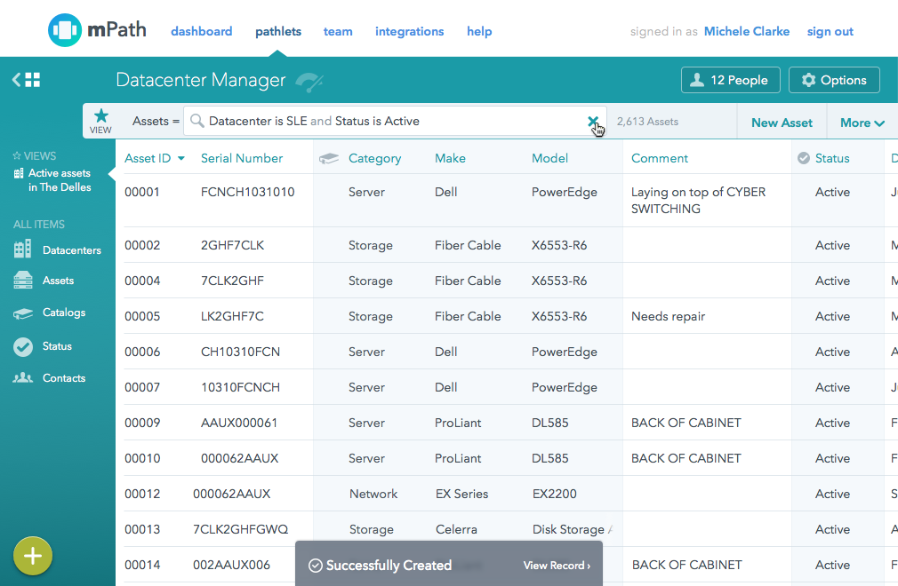Click View Record link in notification

(557, 566)
